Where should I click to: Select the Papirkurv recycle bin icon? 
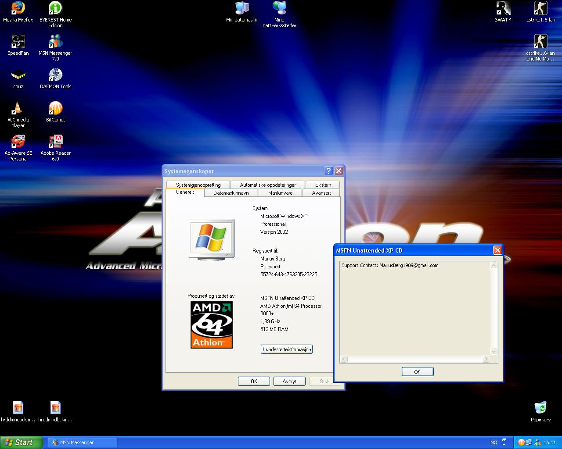(x=540, y=411)
